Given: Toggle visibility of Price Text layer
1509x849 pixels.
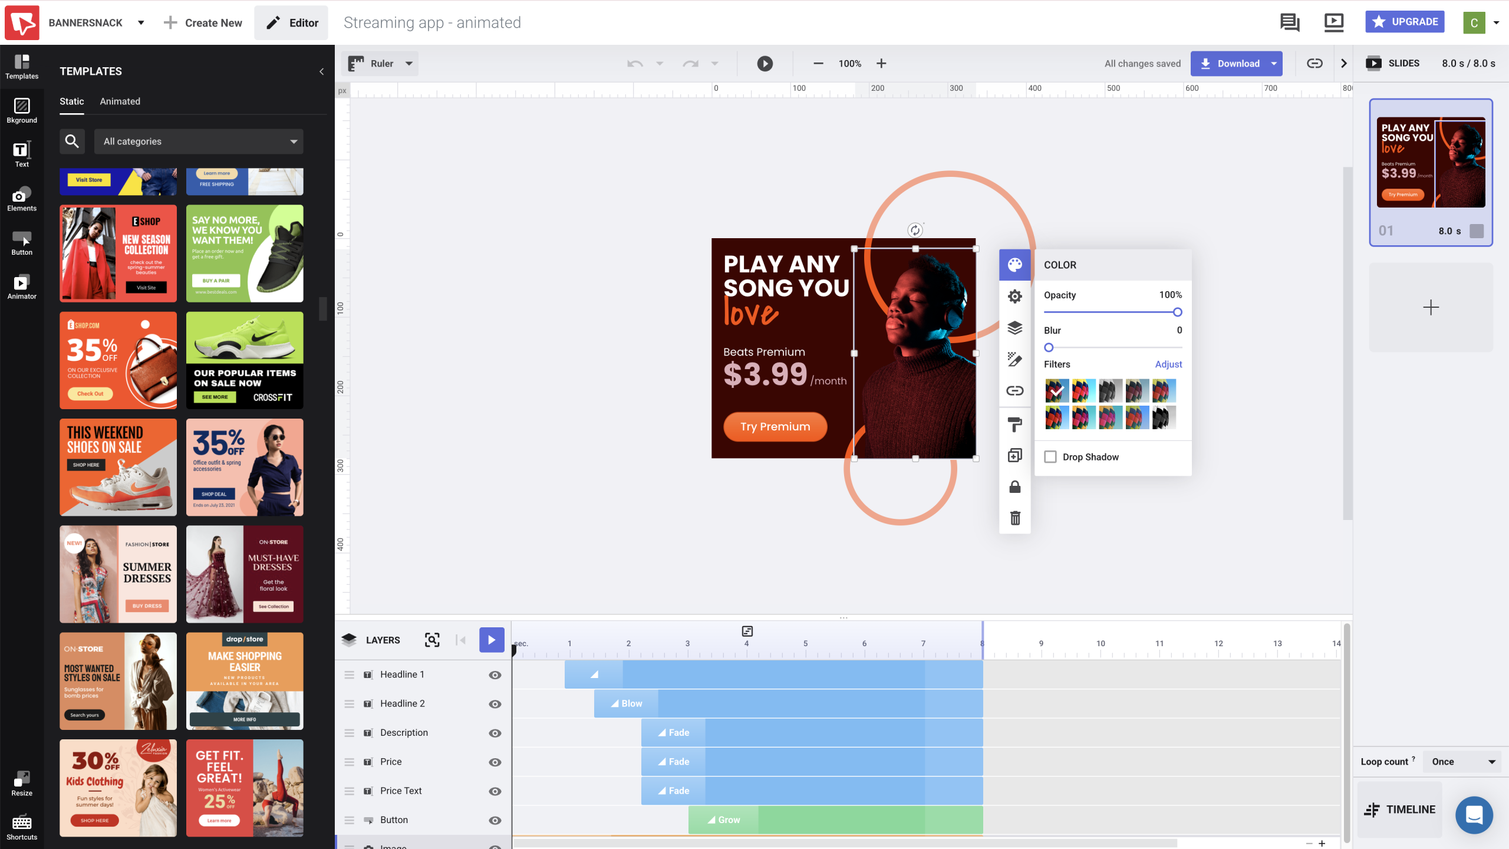Looking at the screenshot, I should click(495, 791).
